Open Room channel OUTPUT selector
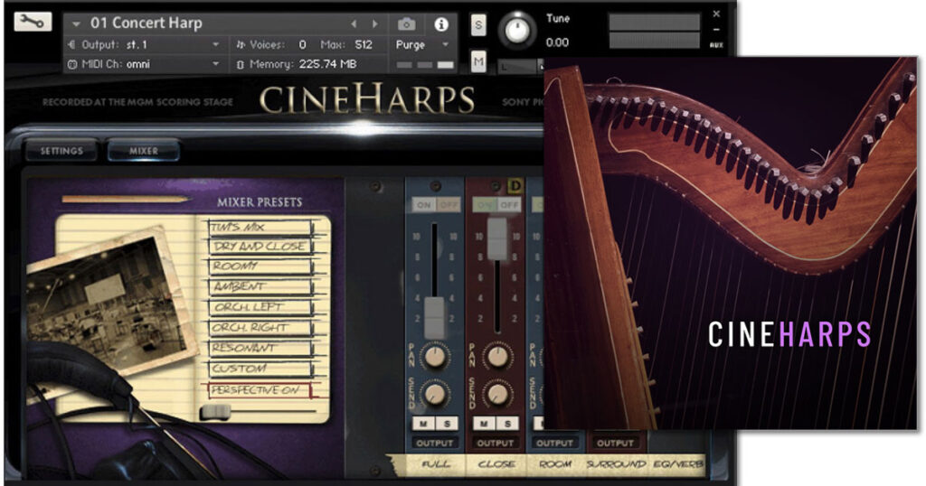This screenshot has height=486, width=926. click(x=554, y=443)
